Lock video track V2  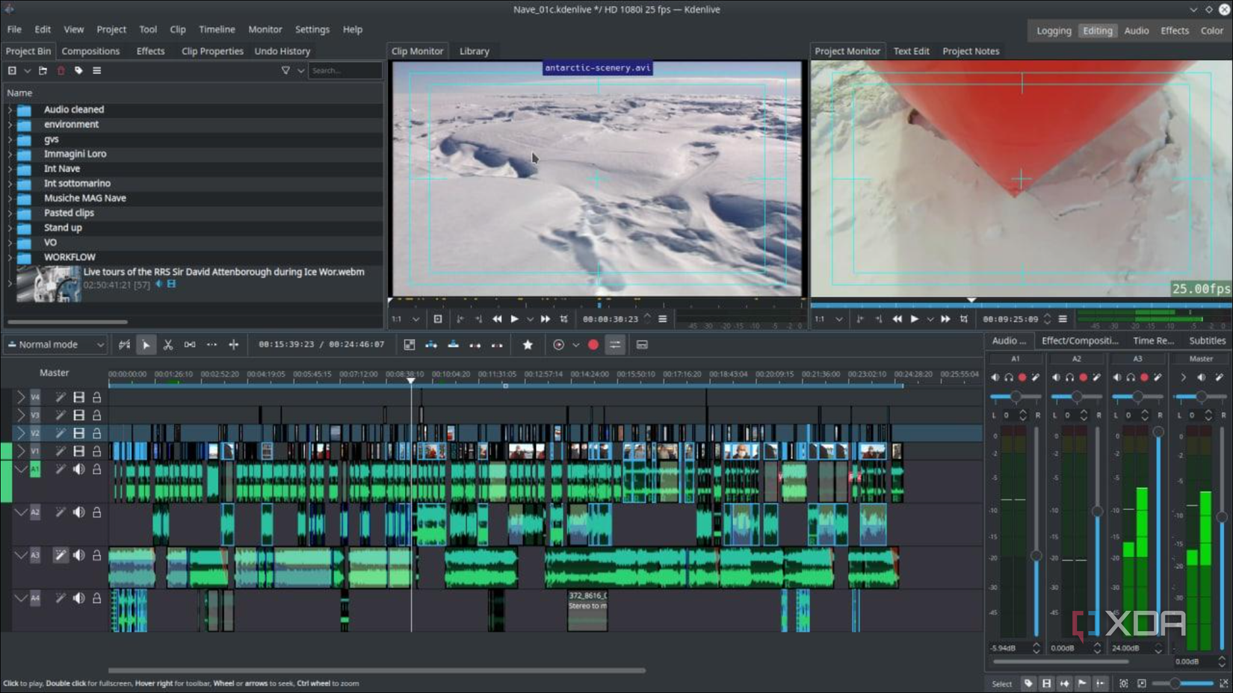click(96, 432)
